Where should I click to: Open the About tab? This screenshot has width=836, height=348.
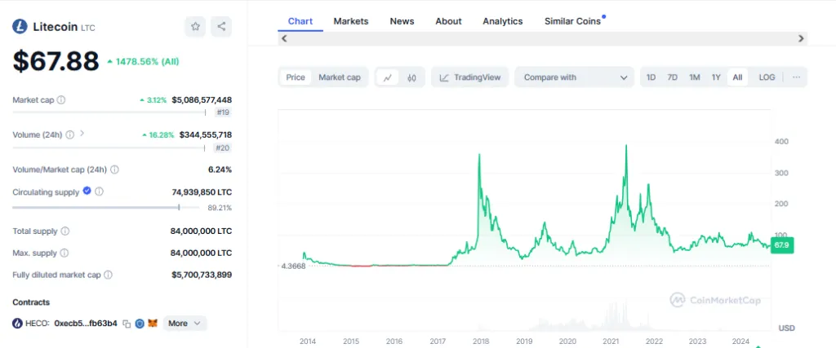pyautogui.click(x=448, y=21)
